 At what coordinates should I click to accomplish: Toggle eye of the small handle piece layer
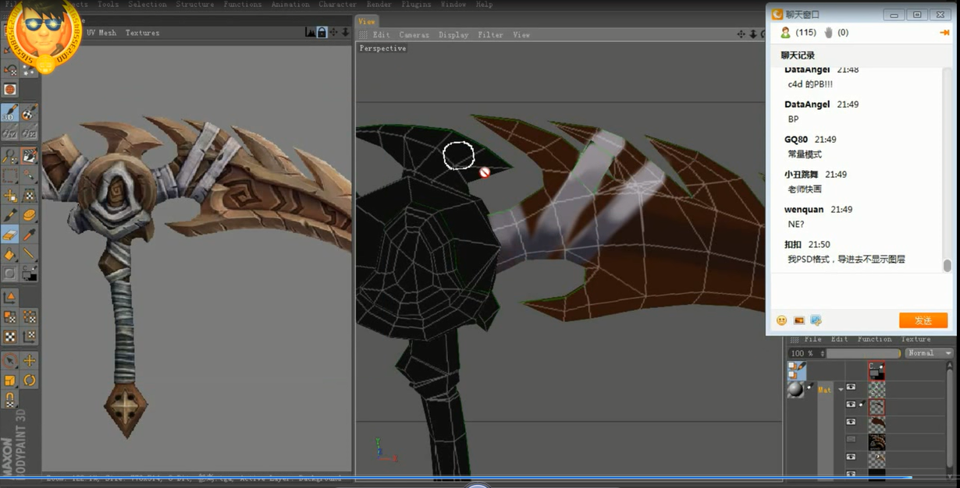click(x=851, y=457)
